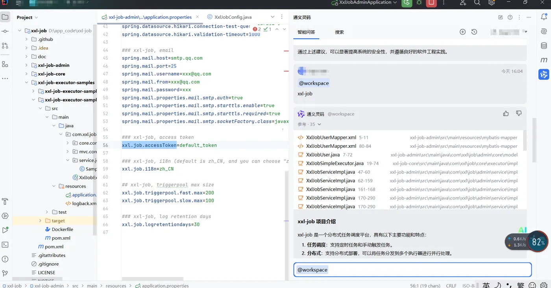The width and height of the screenshot is (551, 288).
Task: Open XxlJobServiceImpl.java 47-60 reference
Action: tap(408, 172)
